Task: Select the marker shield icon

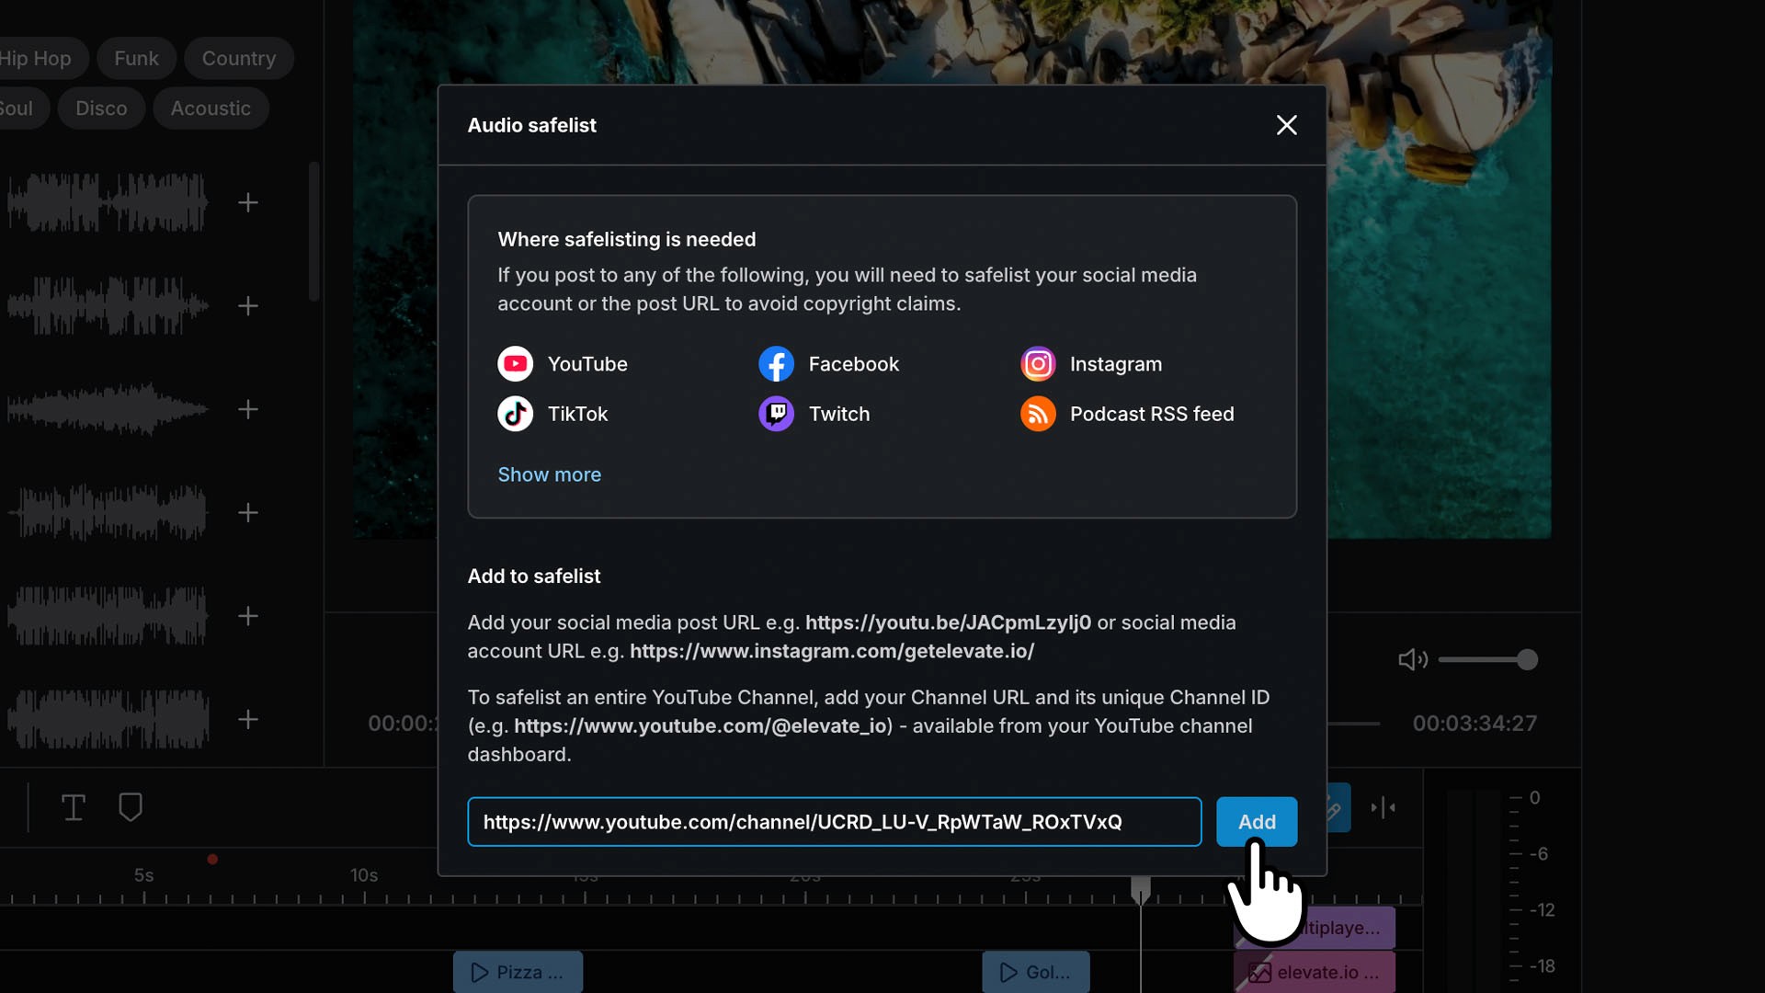Action: coord(131,807)
